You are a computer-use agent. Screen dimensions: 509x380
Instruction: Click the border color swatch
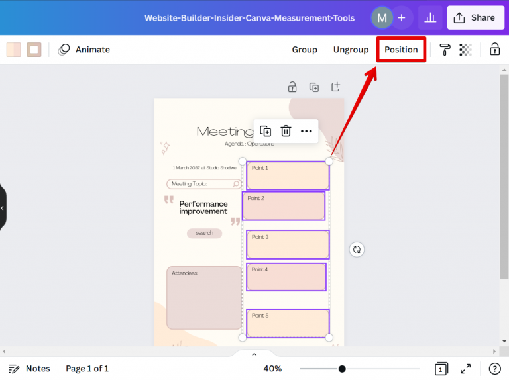point(34,50)
